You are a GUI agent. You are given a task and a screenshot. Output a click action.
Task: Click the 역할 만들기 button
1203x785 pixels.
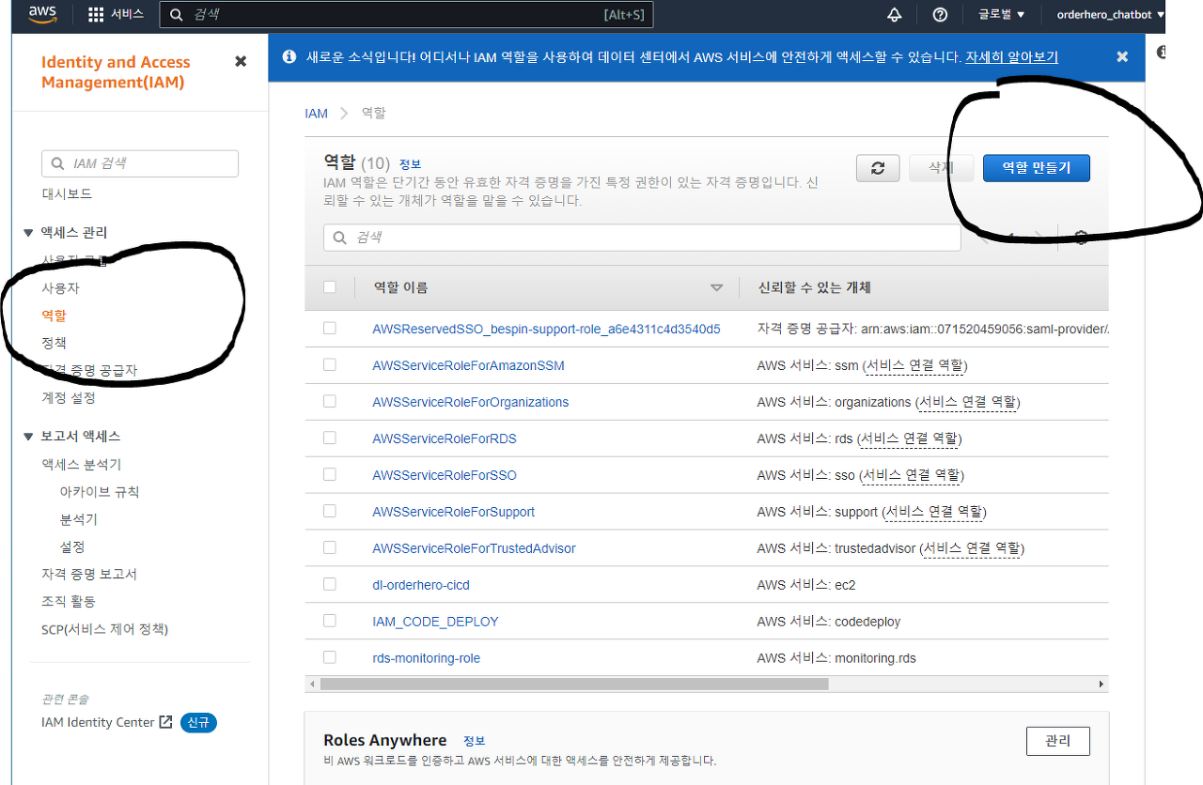tap(1037, 168)
